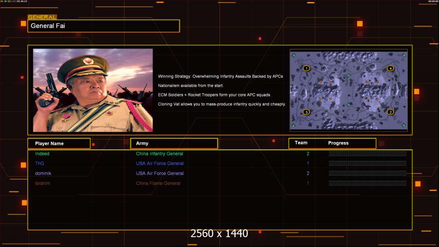Select player Indeed in the list
Screen dimensions: 439x247
[x=42, y=154]
